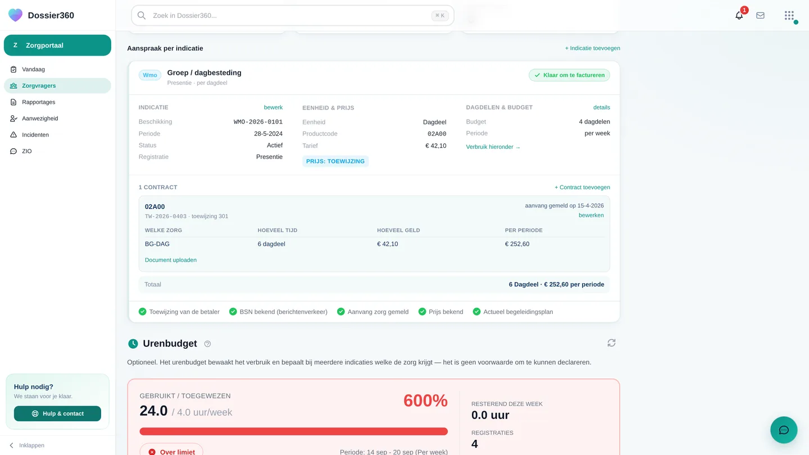The image size is (809, 455).
Task: Open the apps grid menu
Action: pyautogui.click(x=789, y=16)
